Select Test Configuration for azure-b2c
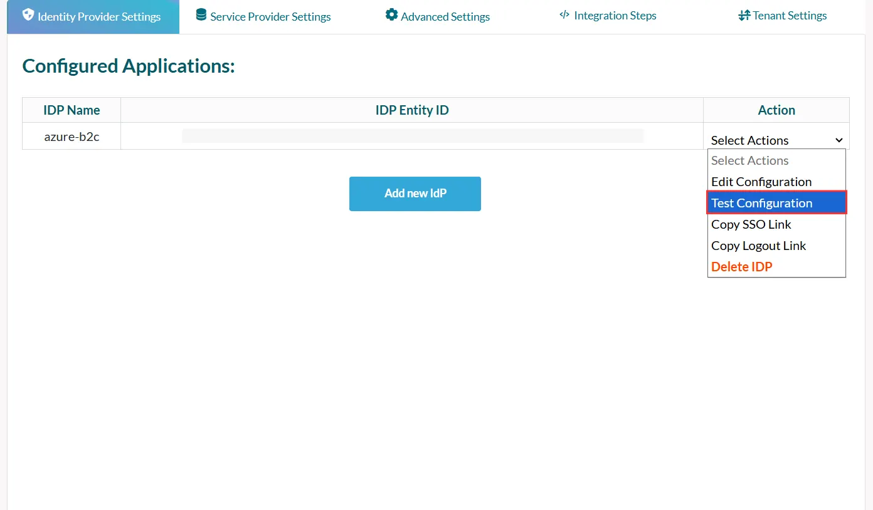This screenshot has height=510, width=873. click(x=761, y=202)
